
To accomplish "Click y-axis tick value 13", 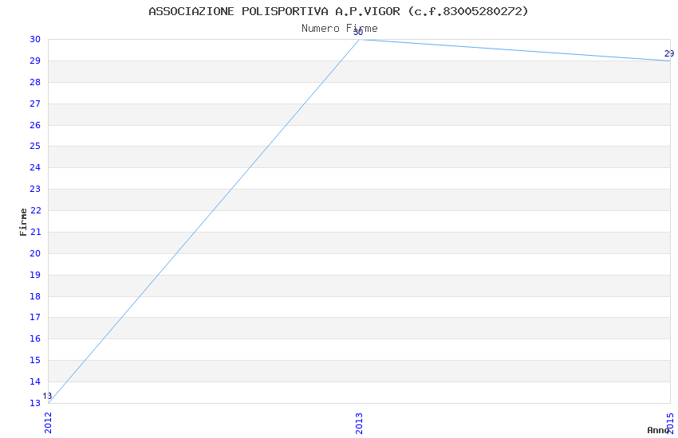I will click(35, 403).
